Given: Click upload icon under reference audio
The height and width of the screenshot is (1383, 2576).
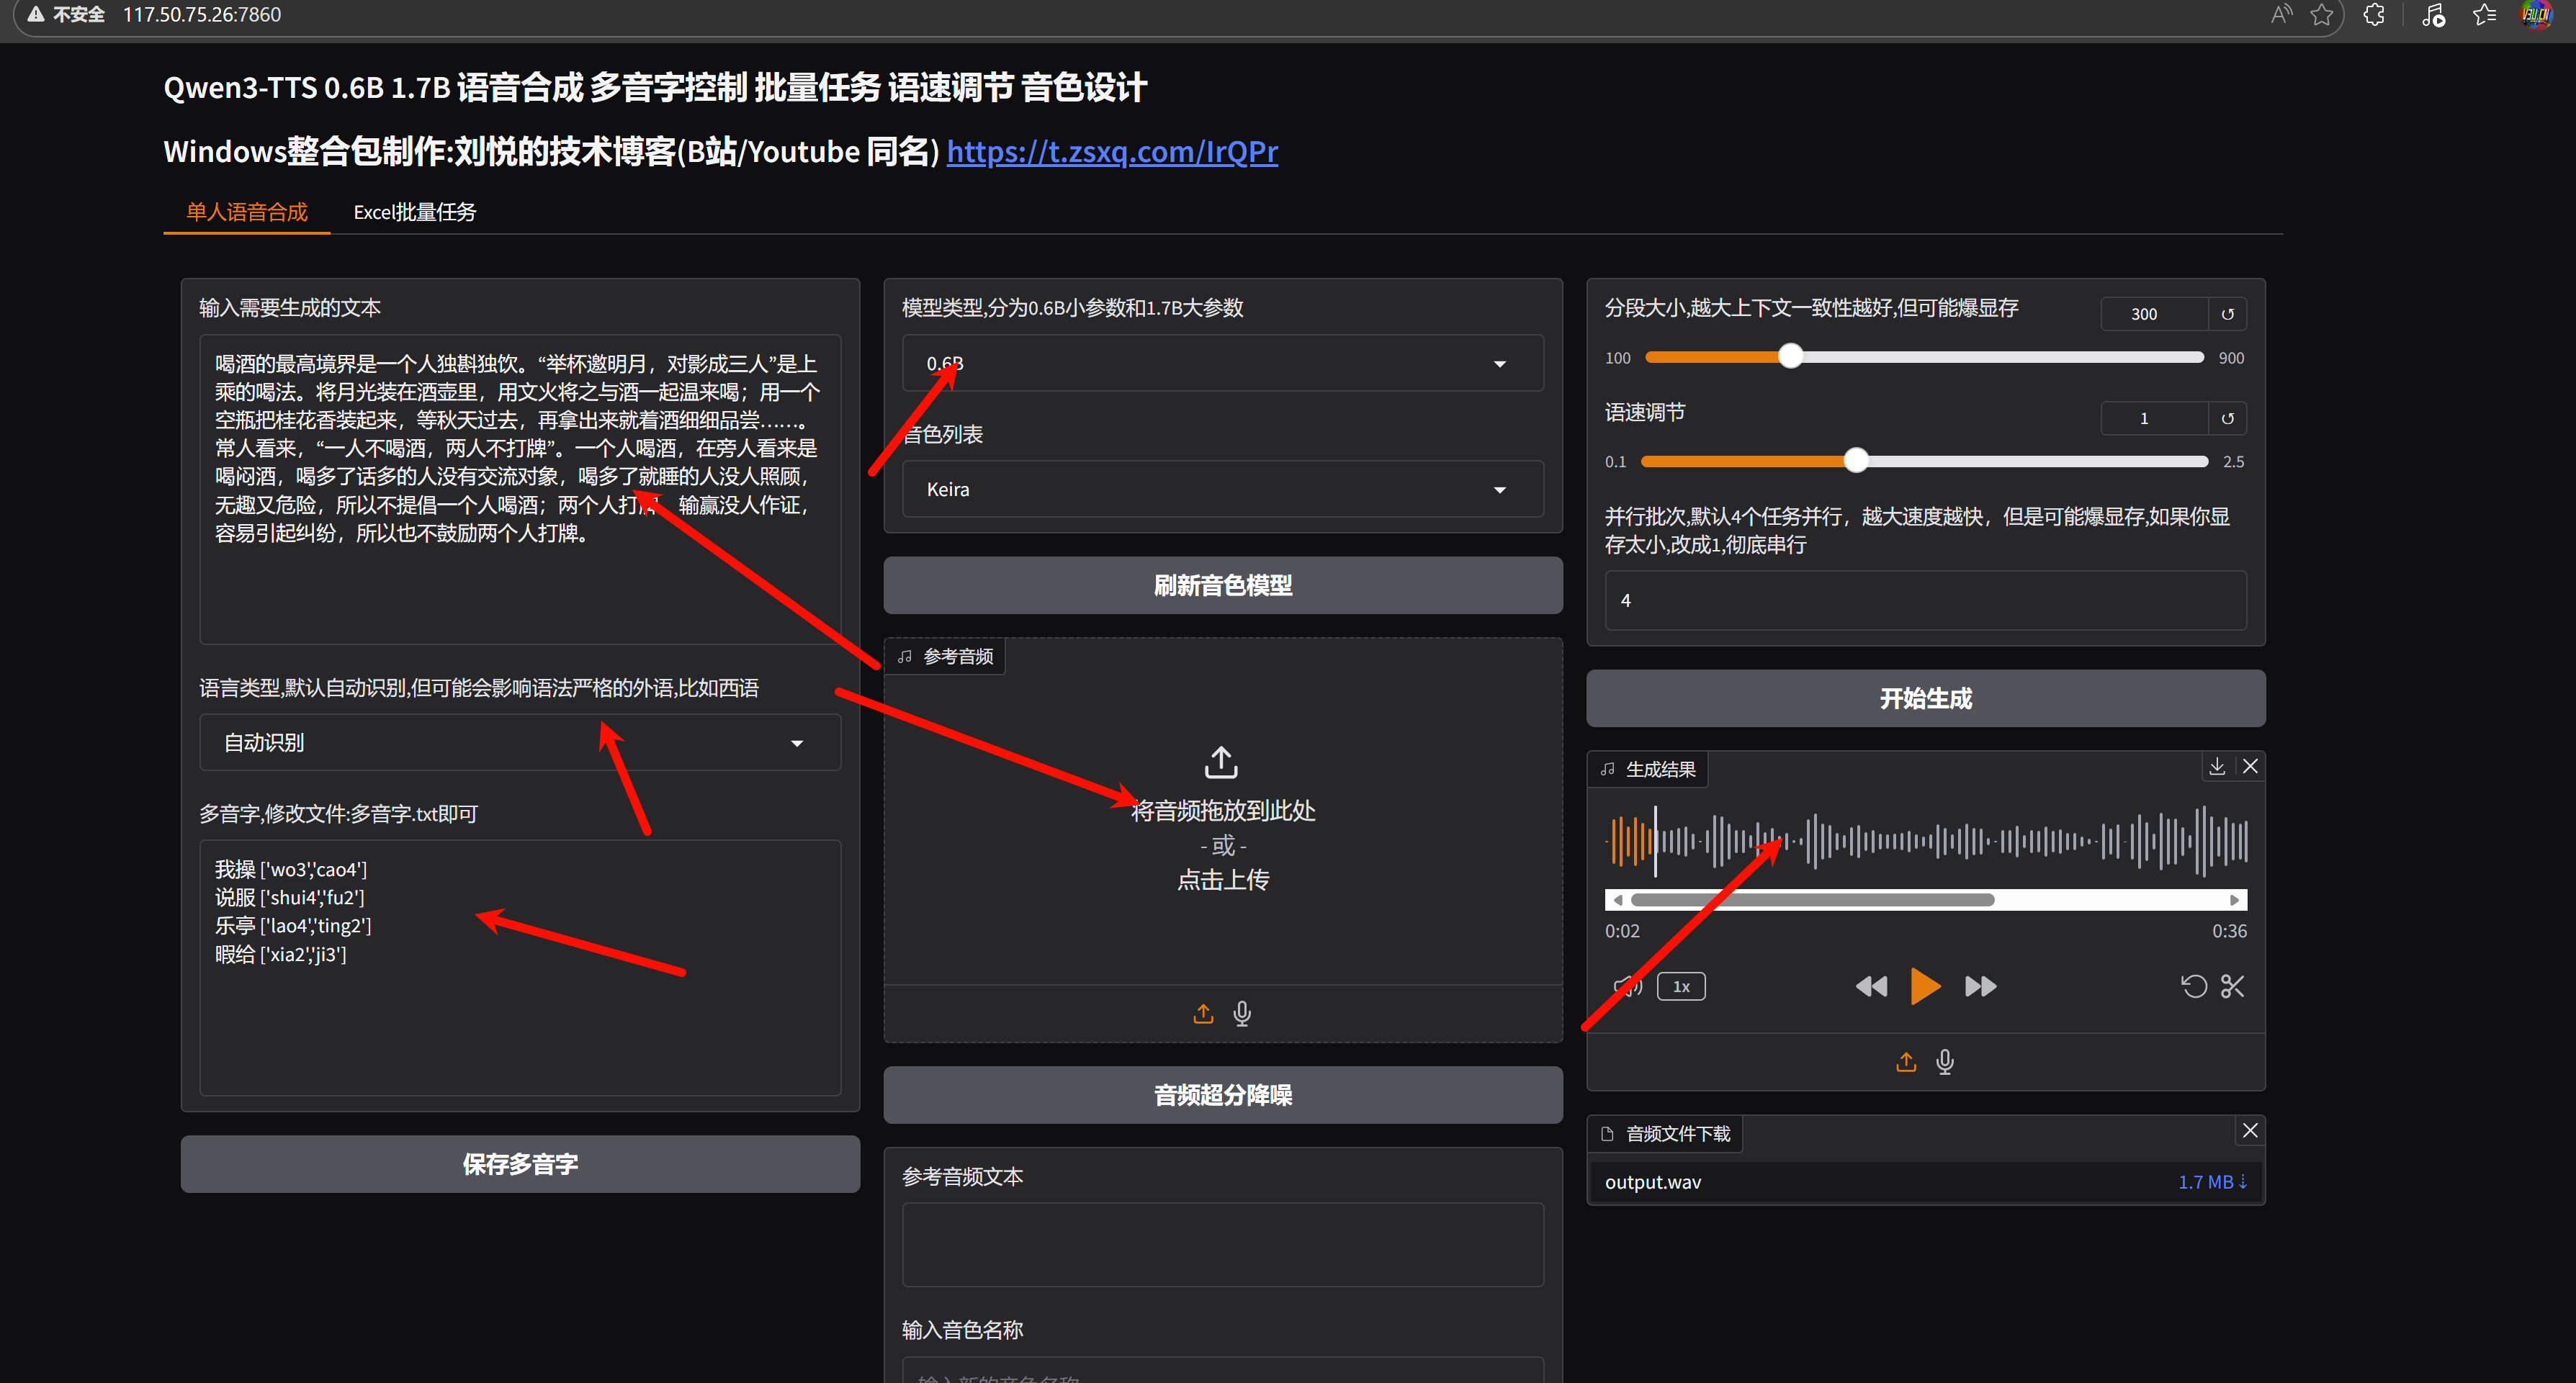Looking at the screenshot, I should tap(1203, 1013).
